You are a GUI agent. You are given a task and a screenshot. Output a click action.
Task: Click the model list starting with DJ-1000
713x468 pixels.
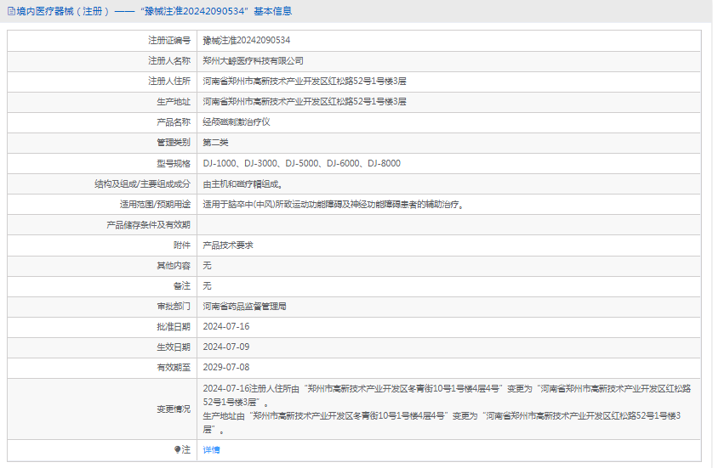[301, 163]
